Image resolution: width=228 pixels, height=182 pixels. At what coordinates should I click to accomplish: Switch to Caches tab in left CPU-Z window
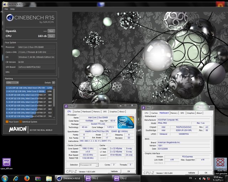(77, 111)
